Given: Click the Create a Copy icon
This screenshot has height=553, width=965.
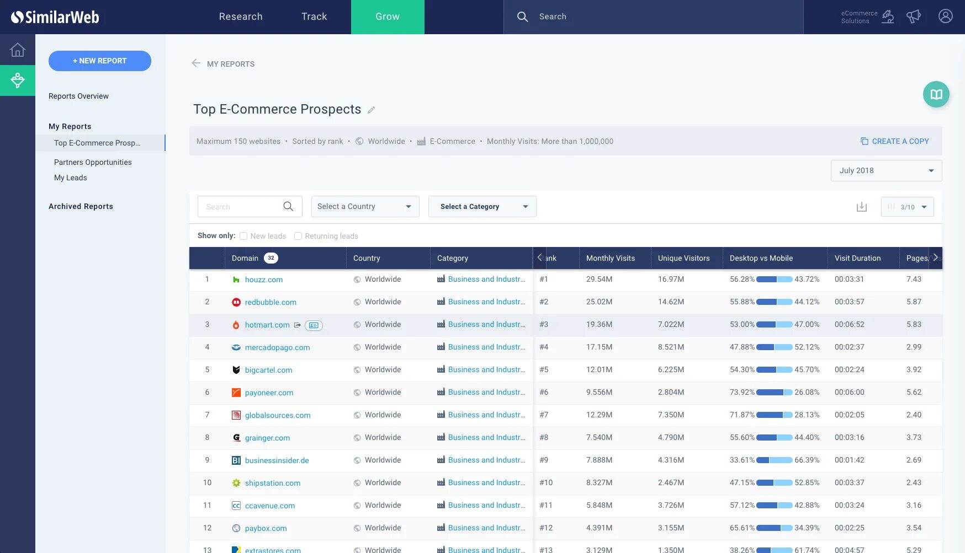Looking at the screenshot, I should [x=865, y=141].
